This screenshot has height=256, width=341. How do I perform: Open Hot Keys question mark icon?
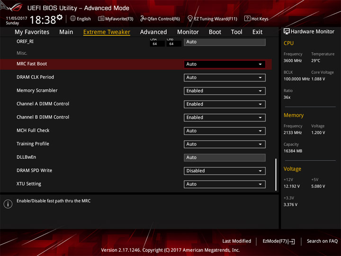(247, 18)
